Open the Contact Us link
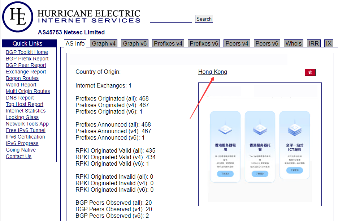 tap(18, 156)
